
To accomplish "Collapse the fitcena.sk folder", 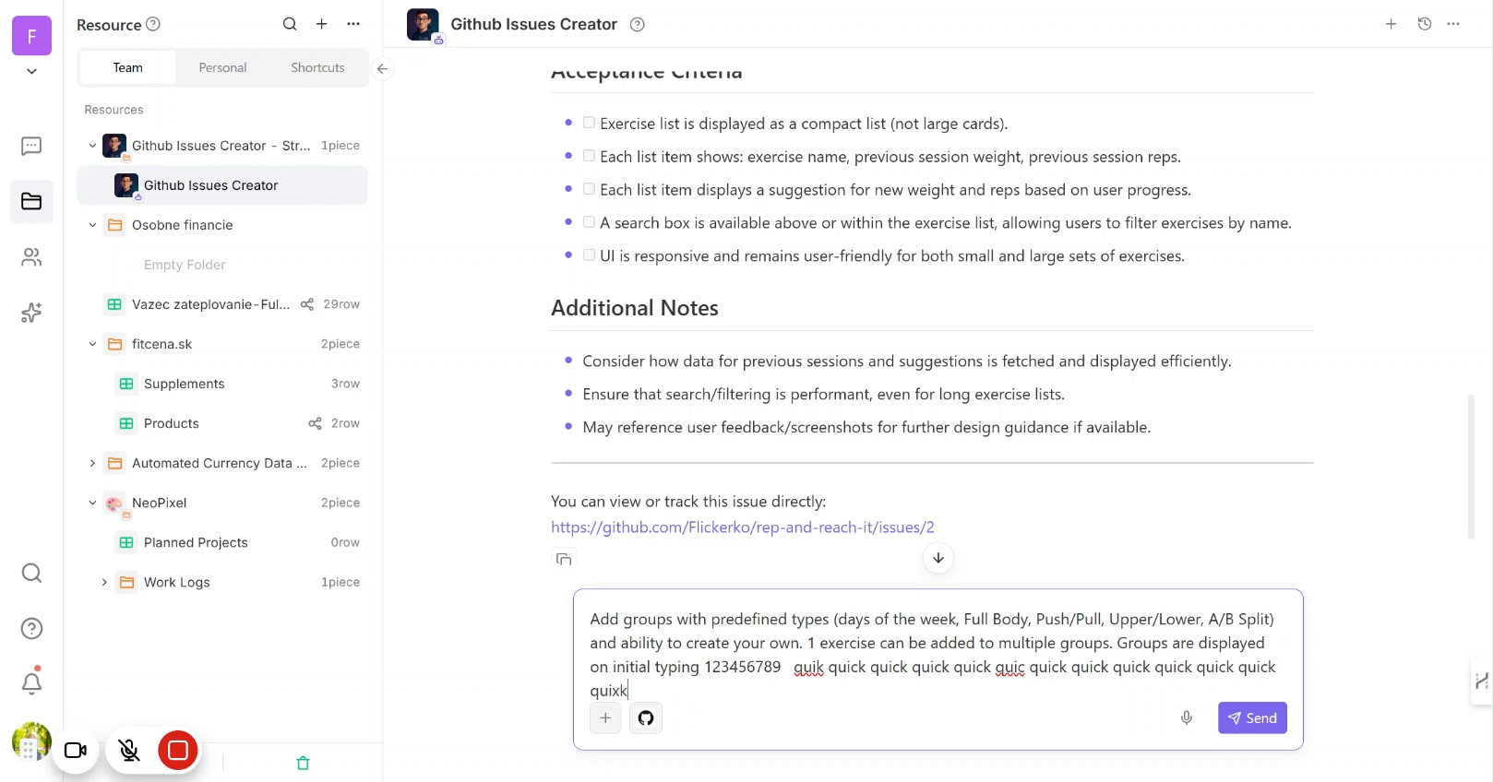I will 92,344.
